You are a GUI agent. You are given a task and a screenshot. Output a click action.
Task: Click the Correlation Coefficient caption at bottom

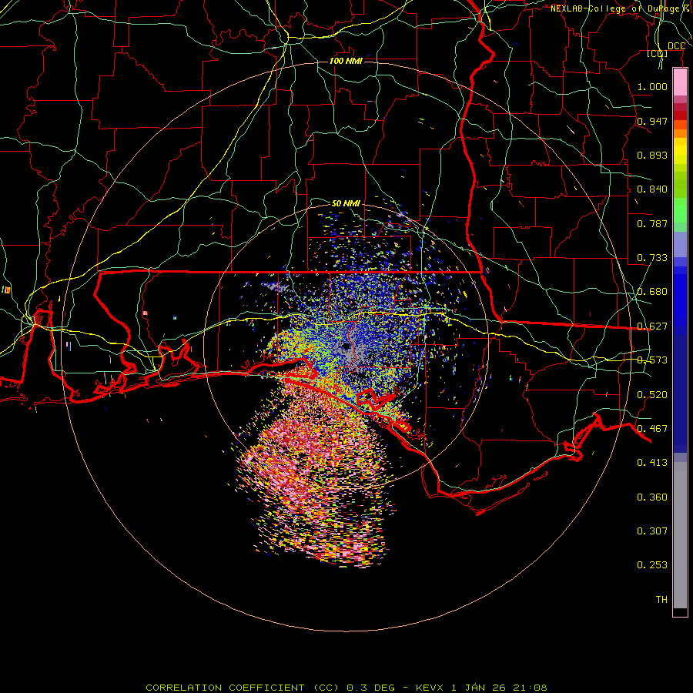[346, 688]
